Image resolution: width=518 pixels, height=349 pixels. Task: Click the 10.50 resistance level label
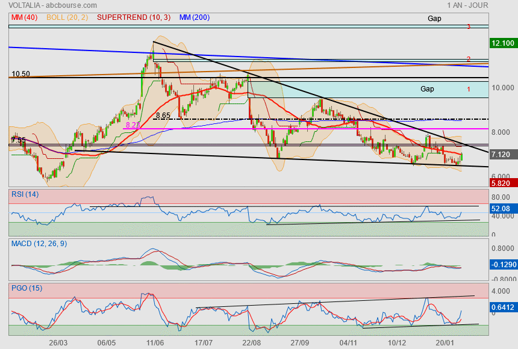click(x=20, y=74)
